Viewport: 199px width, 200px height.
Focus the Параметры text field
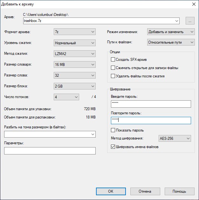coord(50,151)
